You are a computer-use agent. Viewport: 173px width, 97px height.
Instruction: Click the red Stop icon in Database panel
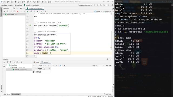[17, 11]
